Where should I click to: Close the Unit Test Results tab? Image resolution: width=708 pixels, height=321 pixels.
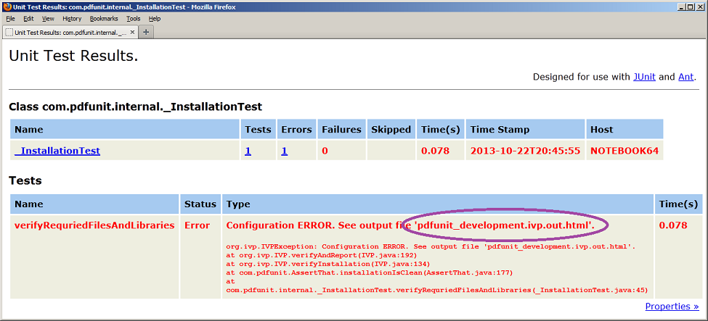(x=131, y=32)
